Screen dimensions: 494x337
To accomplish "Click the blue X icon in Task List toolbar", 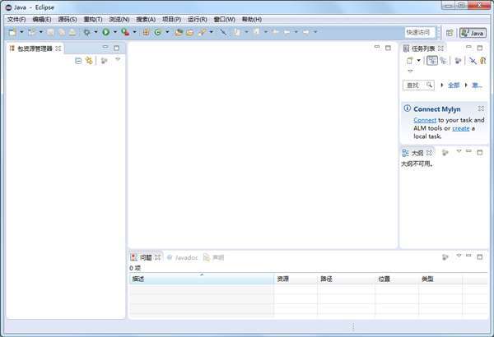I will point(473,61).
